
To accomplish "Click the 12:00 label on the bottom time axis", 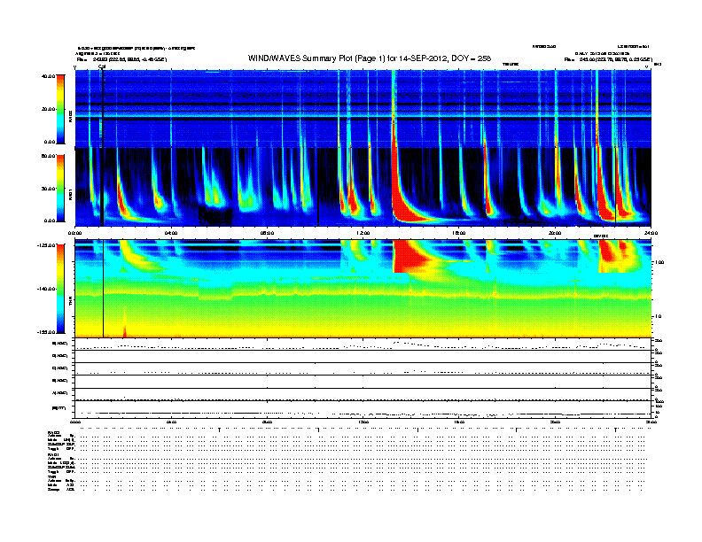I will [363, 422].
